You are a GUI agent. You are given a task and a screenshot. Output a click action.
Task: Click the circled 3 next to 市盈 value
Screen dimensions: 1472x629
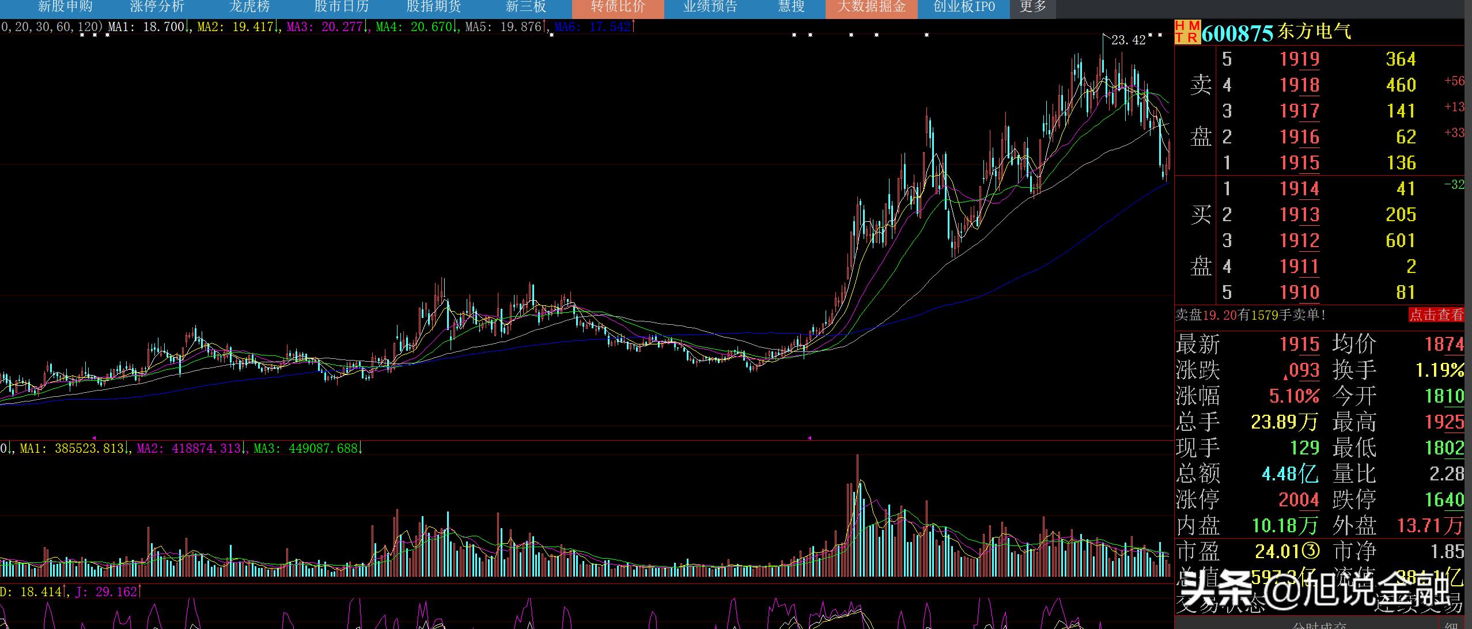point(1310,551)
